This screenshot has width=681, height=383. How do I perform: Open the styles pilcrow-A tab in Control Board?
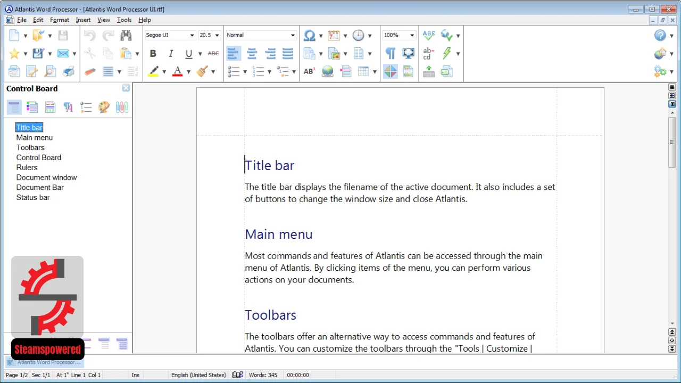coord(68,107)
